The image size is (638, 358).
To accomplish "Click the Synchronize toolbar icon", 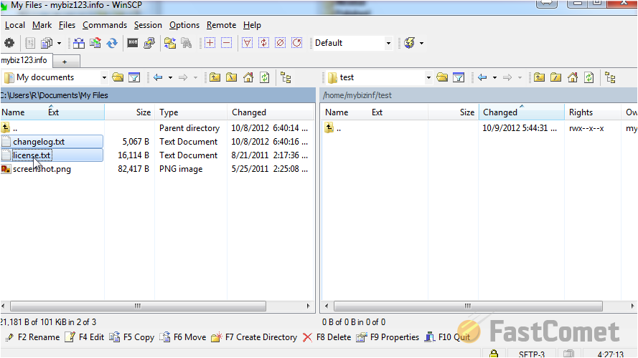I will pyautogui.click(x=95, y=43).
